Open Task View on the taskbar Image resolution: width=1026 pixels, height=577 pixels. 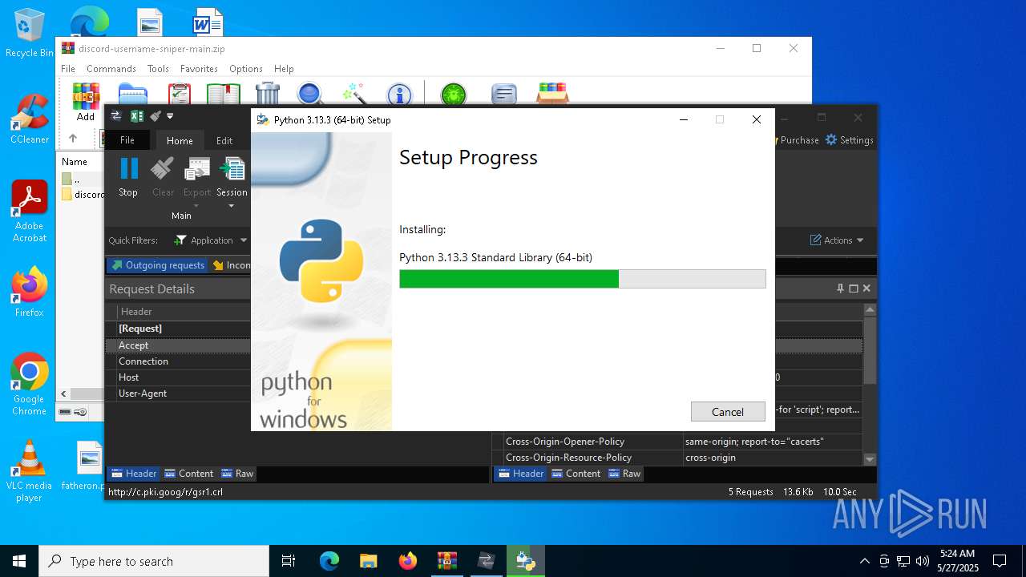(x=289, y=561)
